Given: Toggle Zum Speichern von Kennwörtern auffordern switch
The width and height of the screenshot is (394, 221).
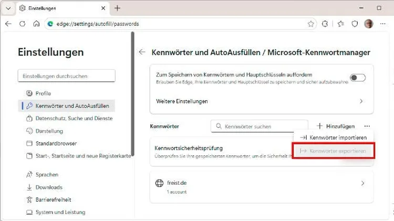Looking at the screenshot, I should [358, 78].
